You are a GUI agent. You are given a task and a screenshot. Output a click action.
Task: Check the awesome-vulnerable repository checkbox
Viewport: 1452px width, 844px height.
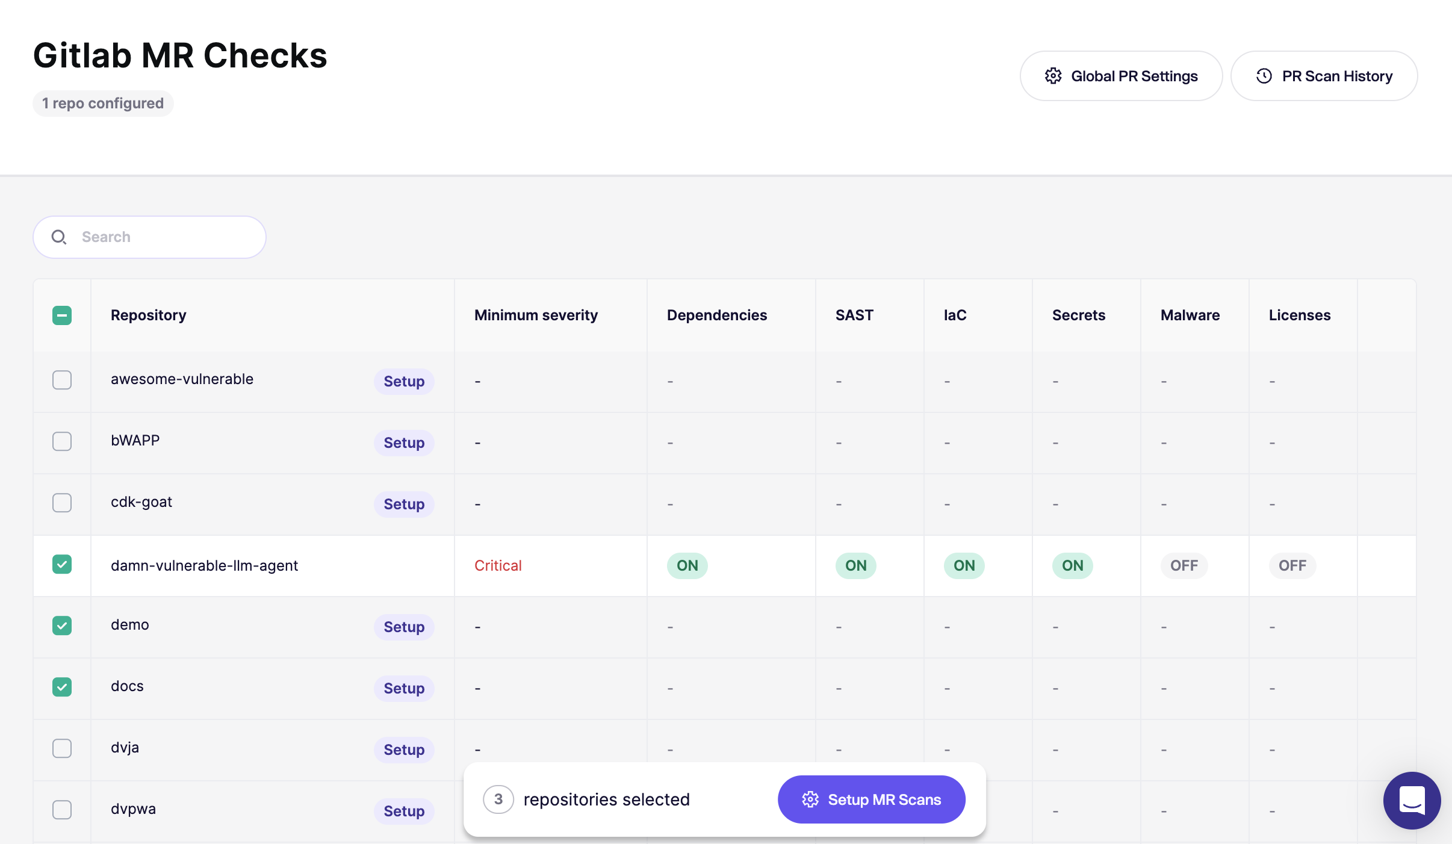(62, 380)
